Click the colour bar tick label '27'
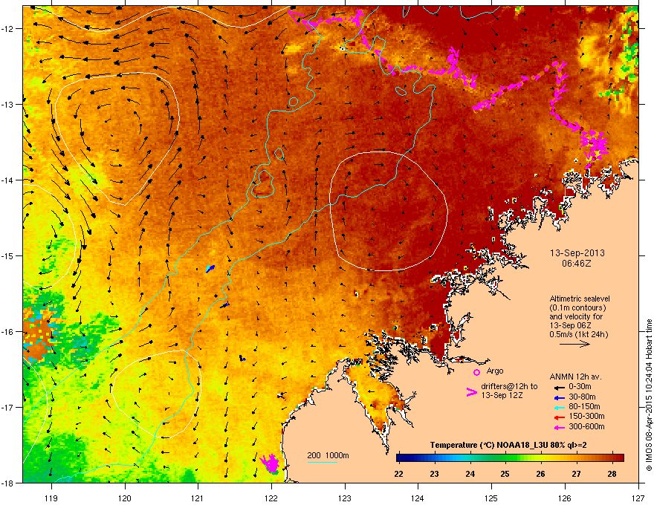 [576, 474]
